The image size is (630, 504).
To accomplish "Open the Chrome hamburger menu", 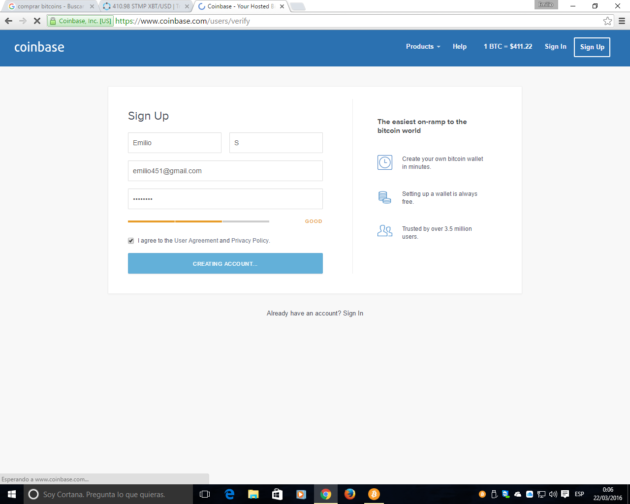I will click(x=622, y=21).
